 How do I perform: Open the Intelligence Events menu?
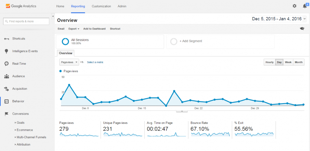tap(25, 51)
